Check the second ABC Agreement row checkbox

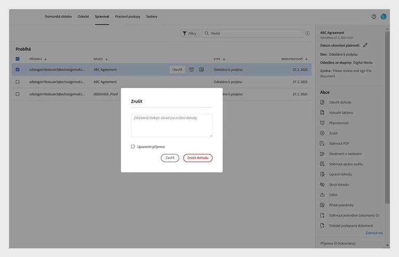18,82
